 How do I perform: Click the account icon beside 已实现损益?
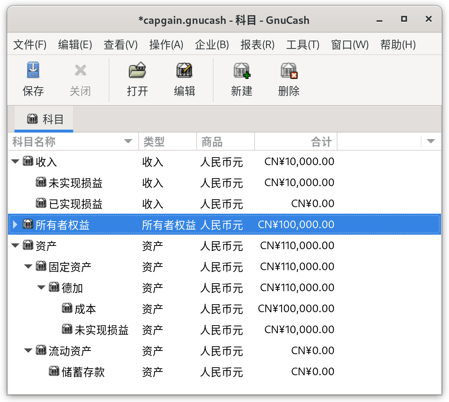click(x=41, y=203)
